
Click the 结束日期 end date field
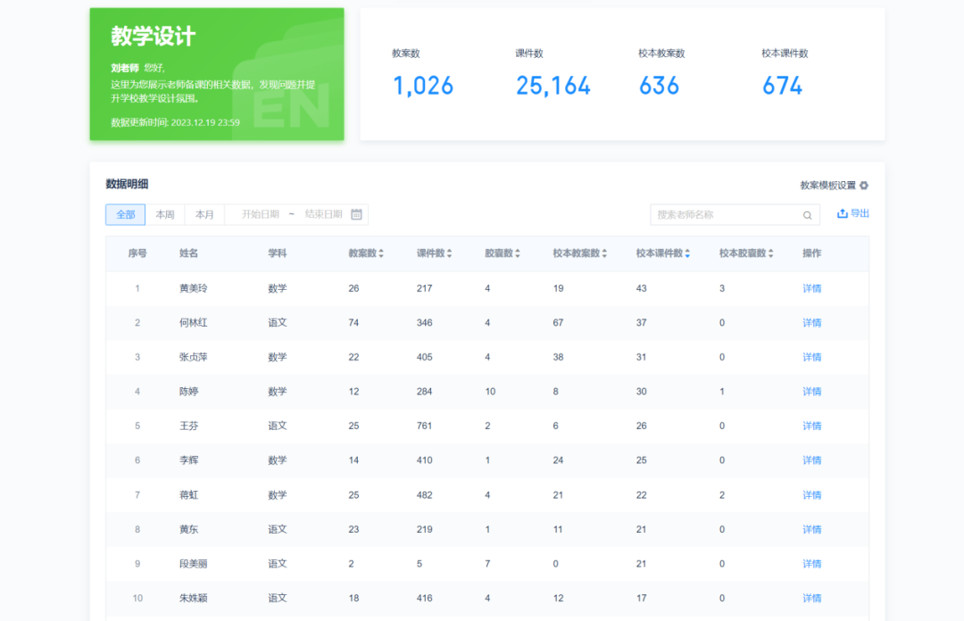point(323,214)
